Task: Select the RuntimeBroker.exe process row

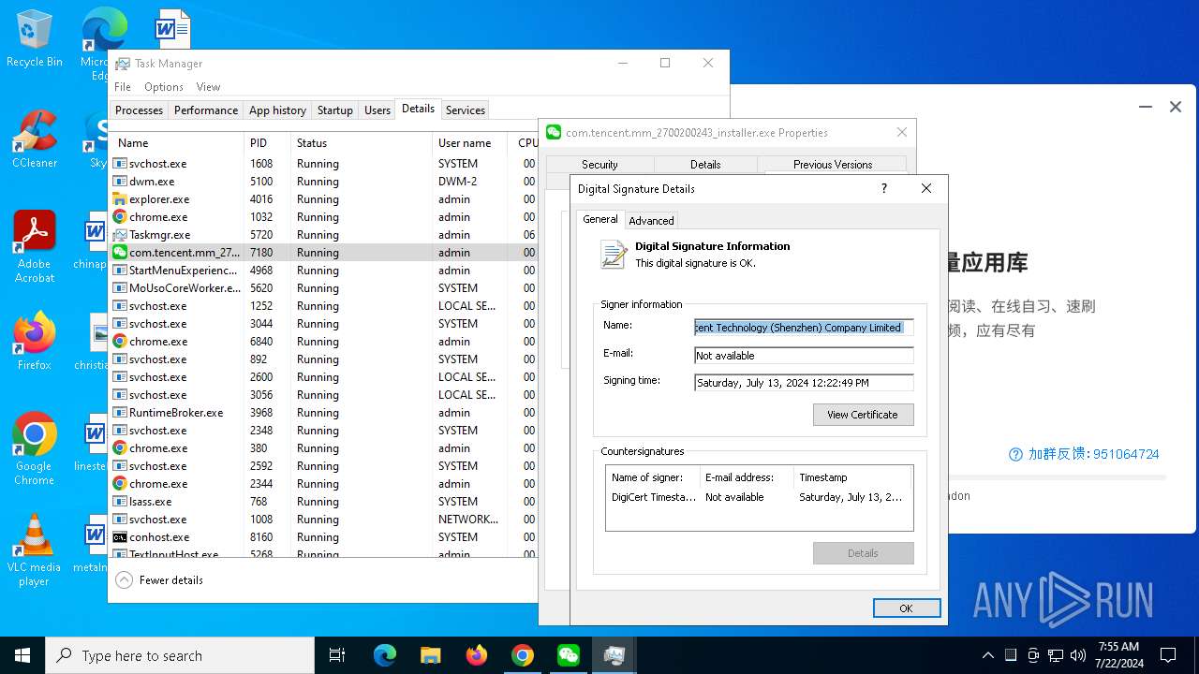Action: pos(323,413)
